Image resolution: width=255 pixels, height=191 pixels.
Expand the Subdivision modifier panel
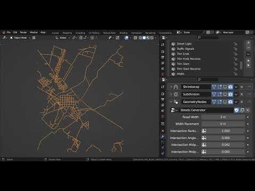pos(171,94)
